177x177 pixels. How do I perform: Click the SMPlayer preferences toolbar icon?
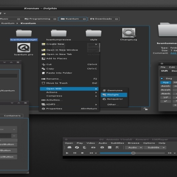click(x=117, y=147)
